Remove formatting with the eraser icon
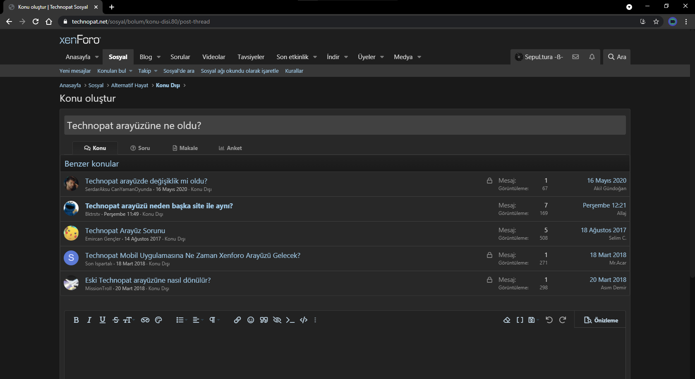The image size is (695, 379). click(507, 320)
